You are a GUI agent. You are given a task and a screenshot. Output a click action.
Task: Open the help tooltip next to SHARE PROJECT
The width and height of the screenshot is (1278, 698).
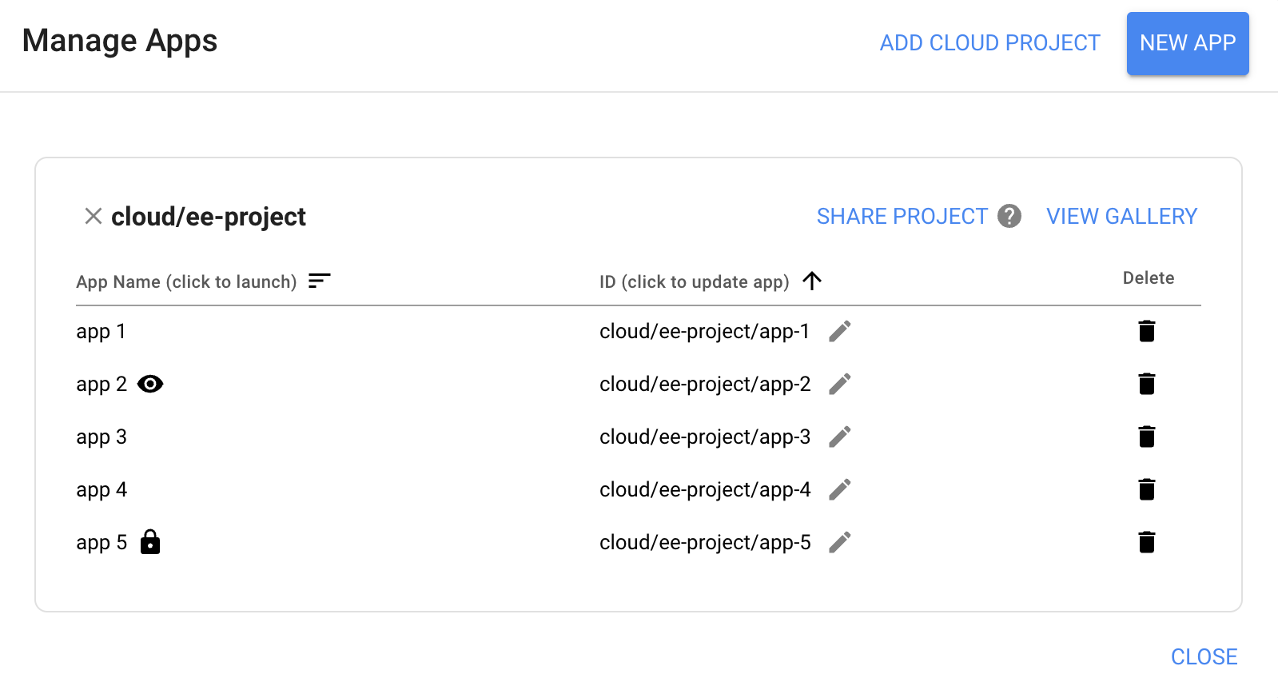point(1009,216)
